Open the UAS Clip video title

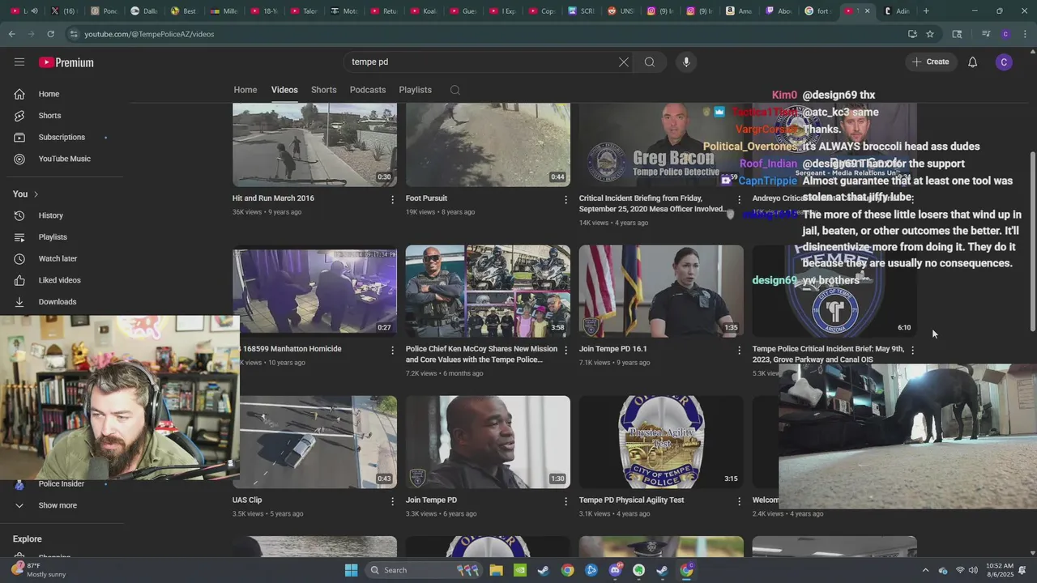tap(247, 500)
